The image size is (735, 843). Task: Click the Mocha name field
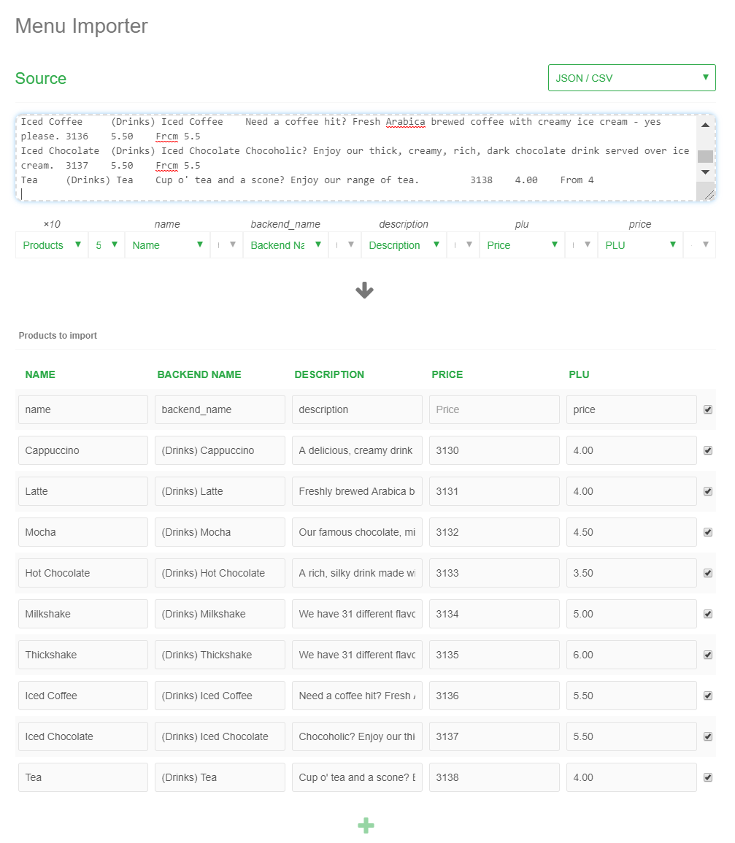tap(83, 532)
